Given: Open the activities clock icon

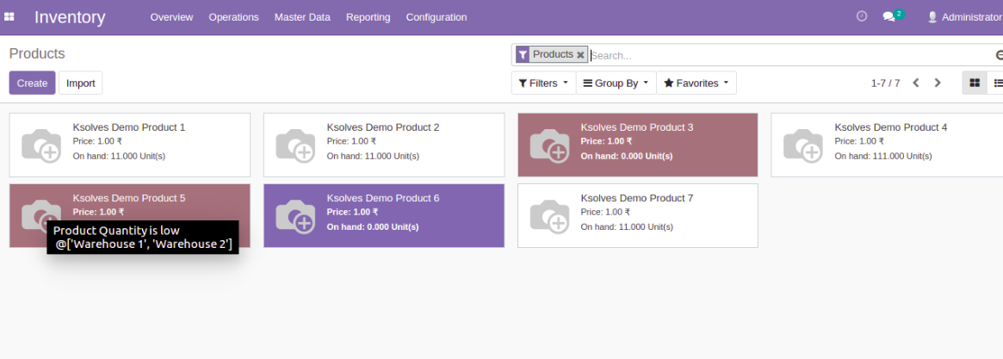Looking at the screenshot, I should tap(862, 16).
